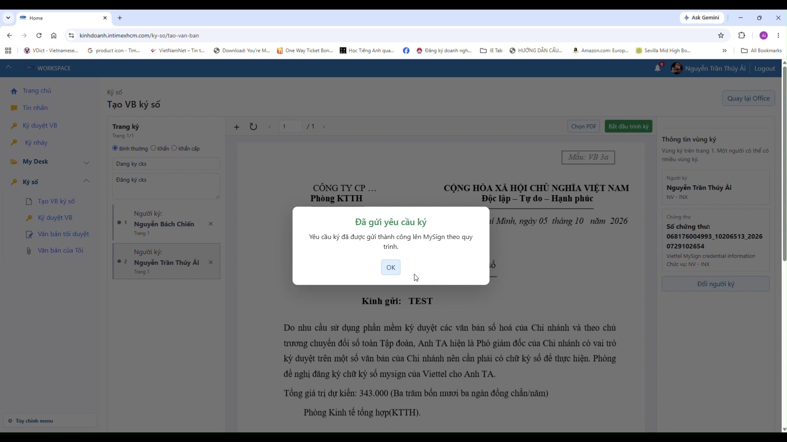
Task: Click the plus icon in PDF toolbar
Action: (237, 127)
